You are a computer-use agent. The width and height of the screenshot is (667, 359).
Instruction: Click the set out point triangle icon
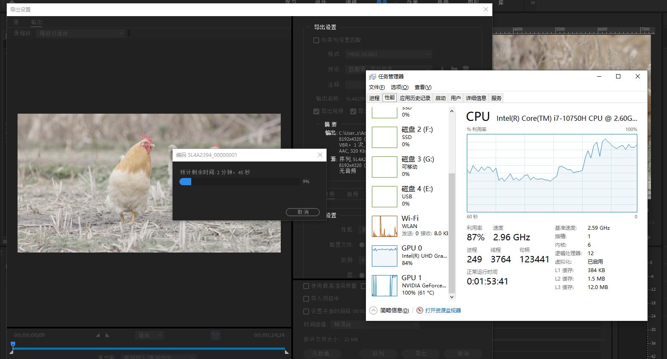pyautogui.click(x=107, y=335)
